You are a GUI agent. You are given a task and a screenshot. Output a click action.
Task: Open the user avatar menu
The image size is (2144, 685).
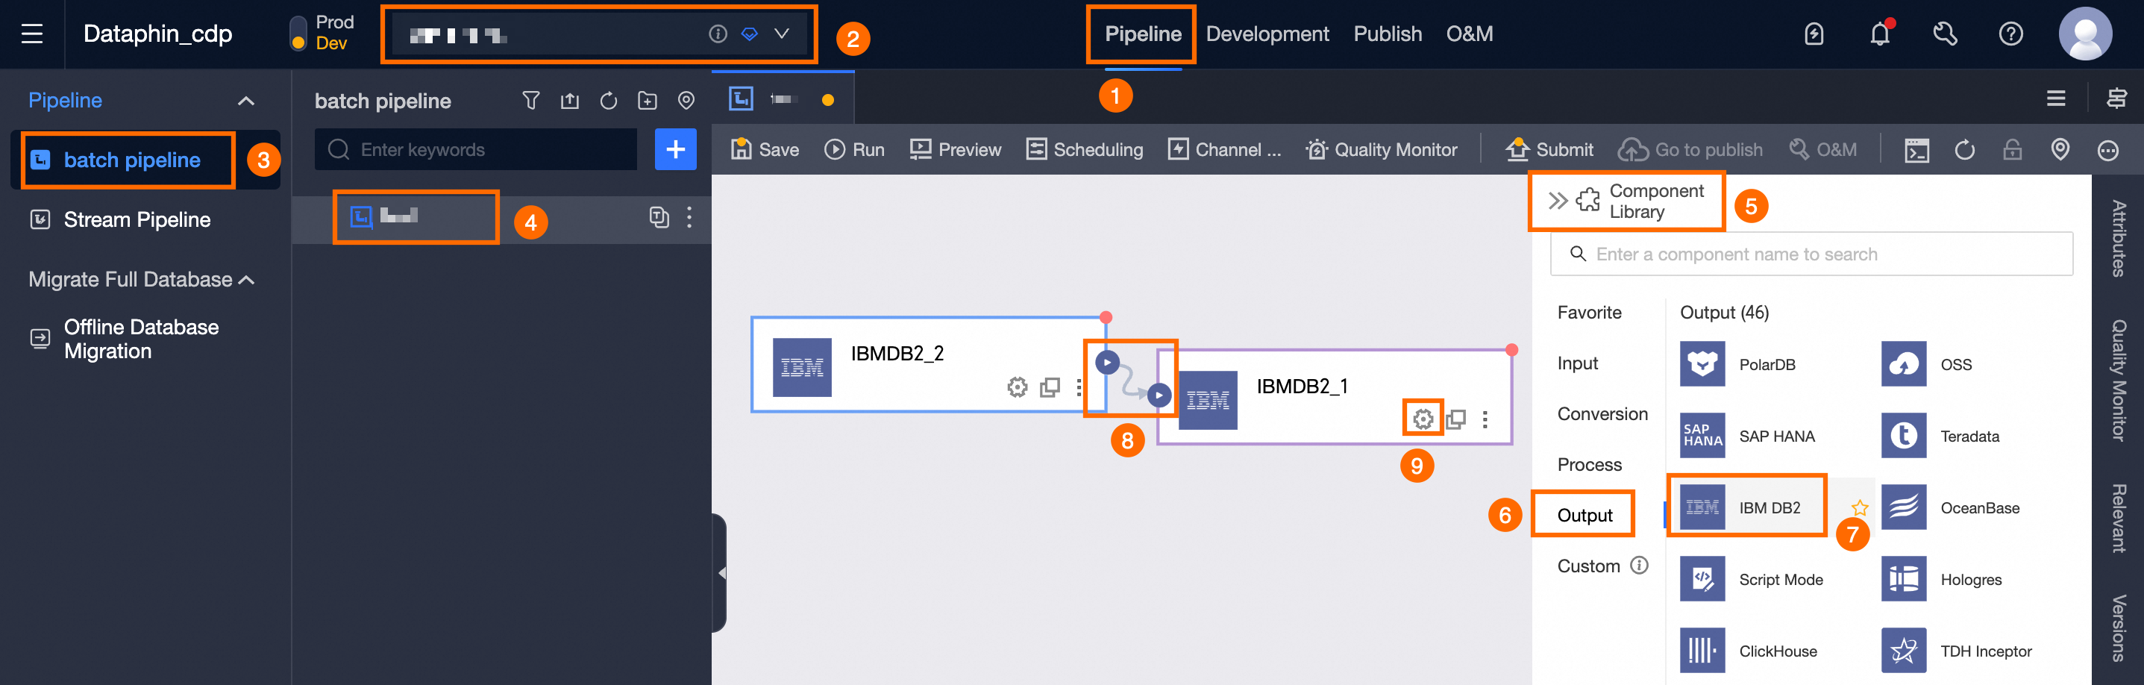pyautogui.click(x=2085, y=34)
